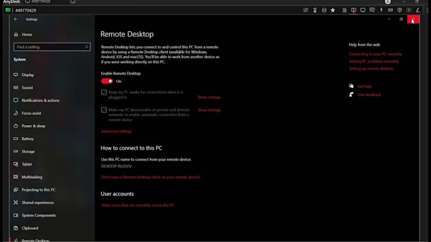Click the PC name DESKTOP text
431x242 pixels.
point(116,166)
